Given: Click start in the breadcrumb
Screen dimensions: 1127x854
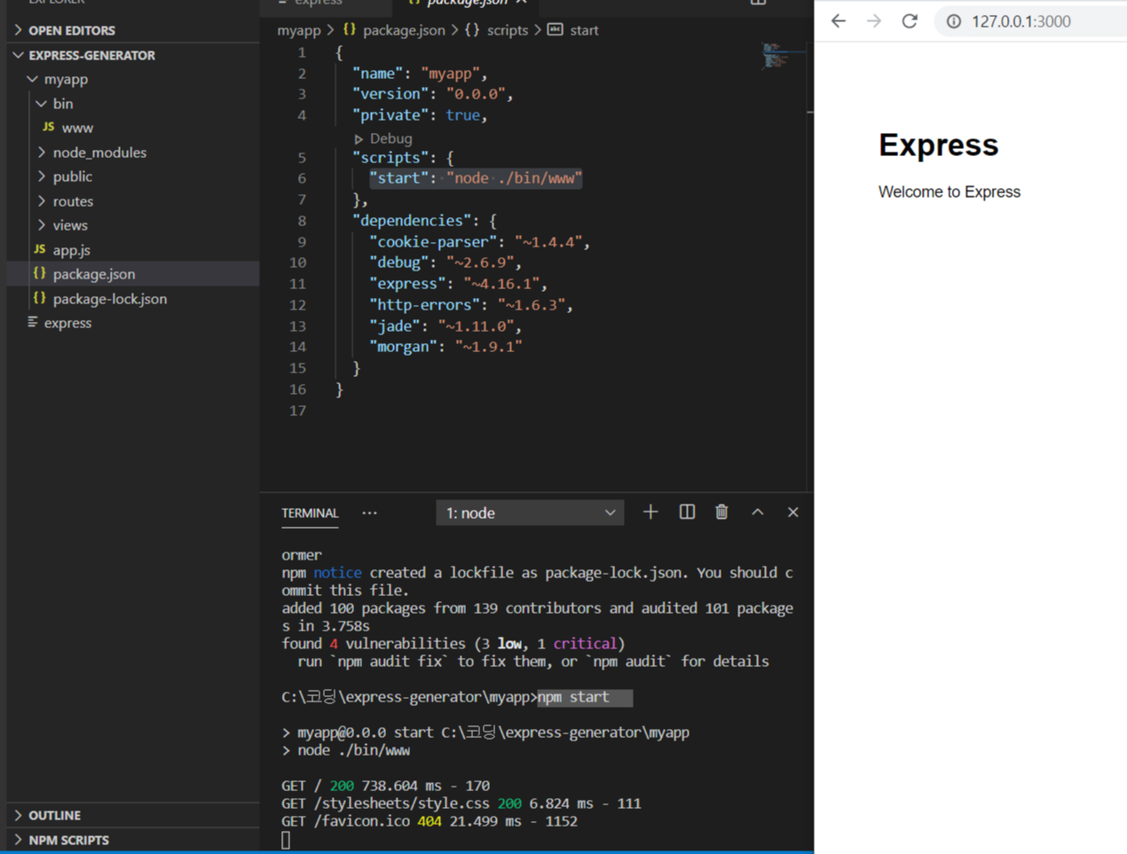Looking at the screenshot, I should pos(584,30).
